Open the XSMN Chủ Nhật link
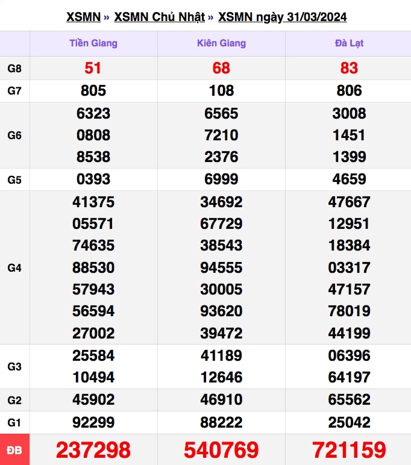 click(x=159, y=17)
